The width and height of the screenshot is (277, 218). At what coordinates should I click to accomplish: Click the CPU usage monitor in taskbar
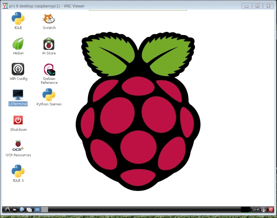[245, 210]
